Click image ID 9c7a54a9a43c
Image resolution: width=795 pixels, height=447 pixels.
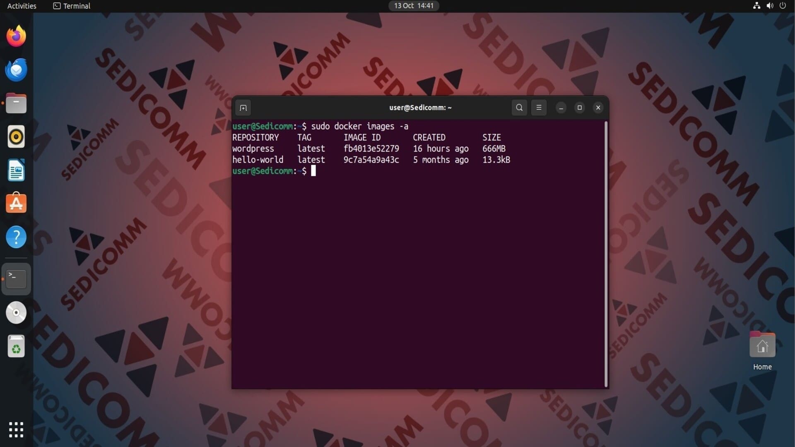click(371, 160)
